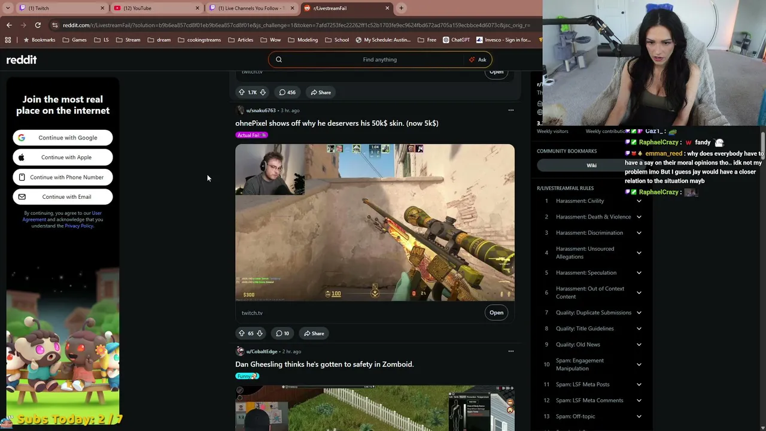766x431 pixels.
Task: Click u/snaku6763 avatar icon
Action: pos(240,110)
